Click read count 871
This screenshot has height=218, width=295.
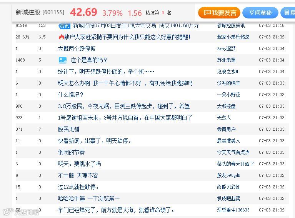tap(19, 129)
